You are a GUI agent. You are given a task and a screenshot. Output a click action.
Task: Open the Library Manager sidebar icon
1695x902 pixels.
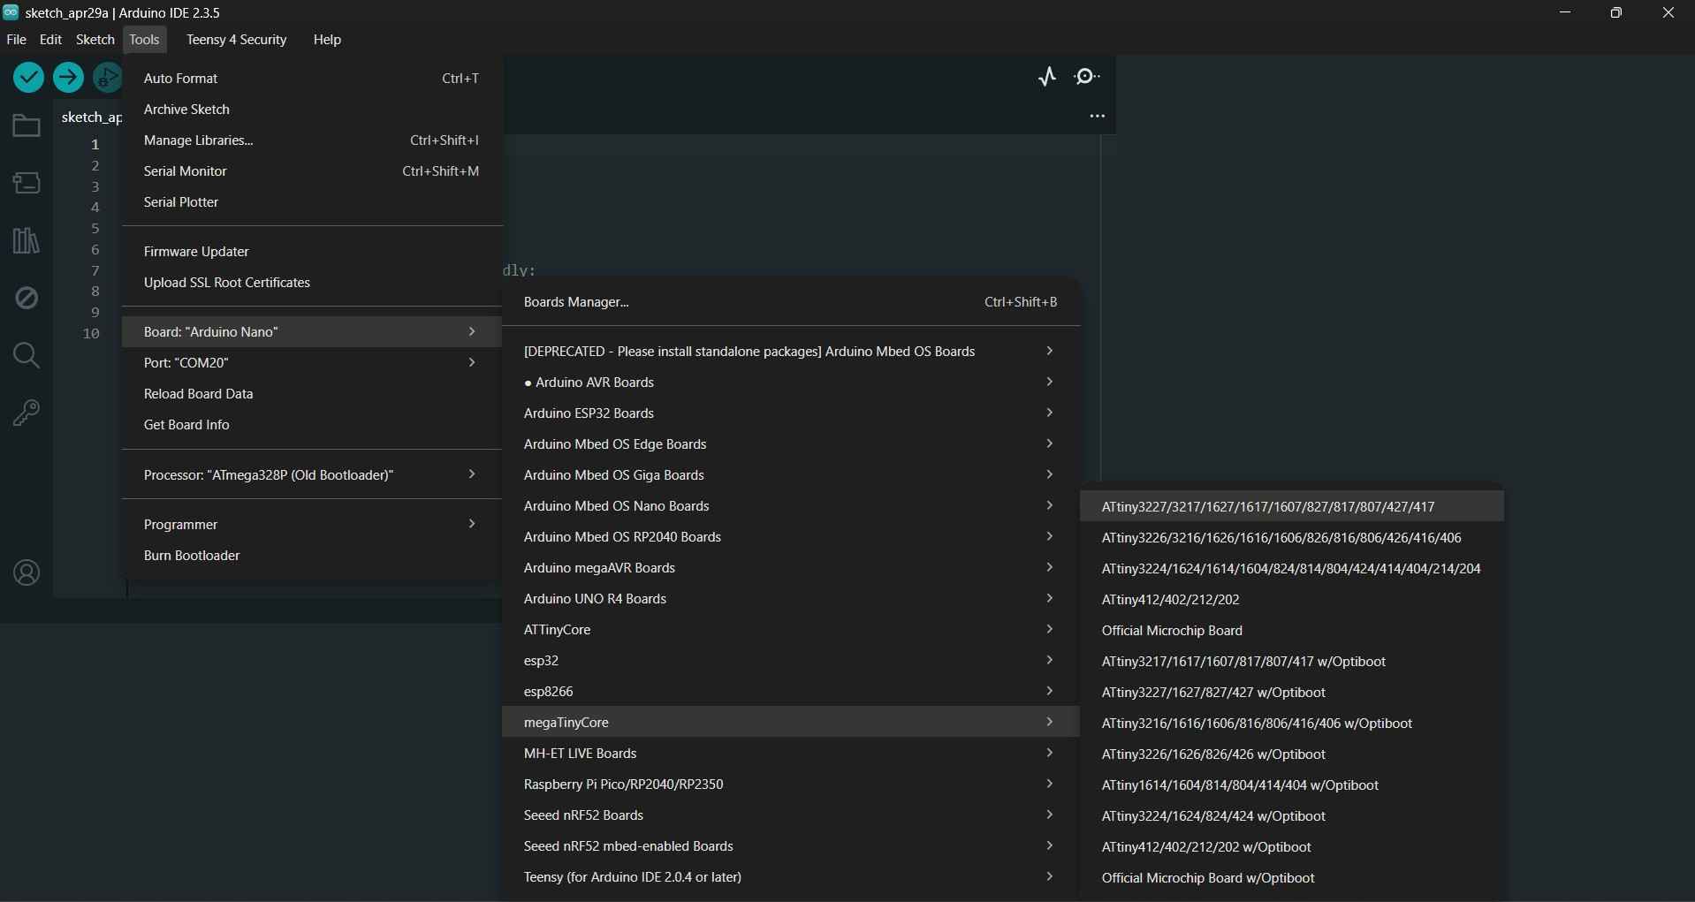[27, 240]
